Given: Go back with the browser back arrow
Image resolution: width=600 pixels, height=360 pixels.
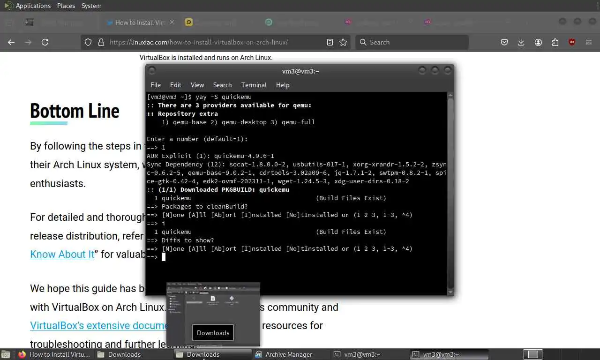Looking at the screenshot, I should point(11,42).
